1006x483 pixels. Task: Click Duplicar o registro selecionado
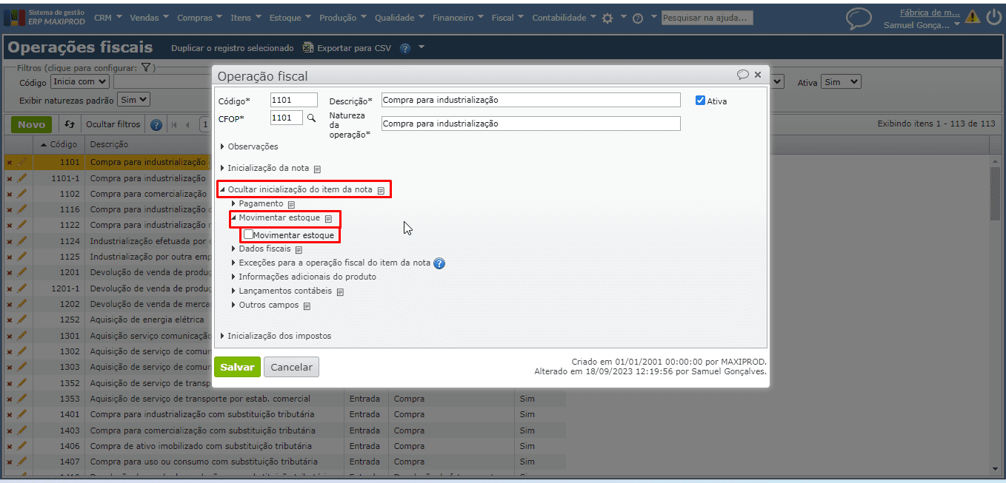[233, 48]
